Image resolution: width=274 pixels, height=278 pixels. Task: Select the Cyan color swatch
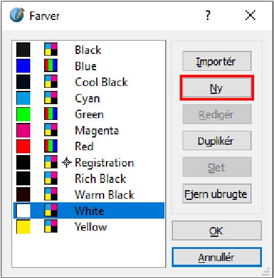click(x=24, y=98)
